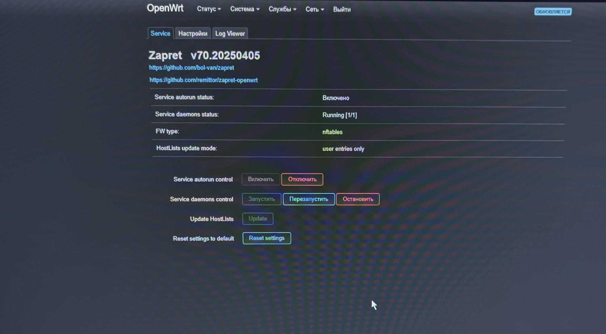Image resolution: width=606 pixels, height=334 pixels.
Task: Open the Настройки tab
Action: coord(193,34)
